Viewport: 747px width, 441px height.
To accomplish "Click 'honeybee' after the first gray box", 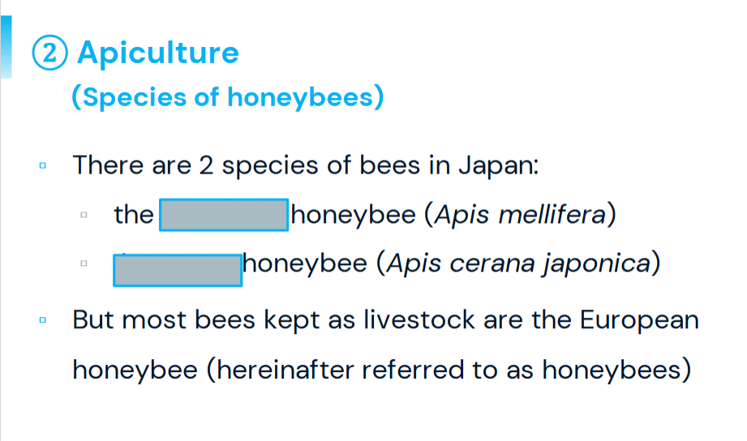I will click(354, 216).
